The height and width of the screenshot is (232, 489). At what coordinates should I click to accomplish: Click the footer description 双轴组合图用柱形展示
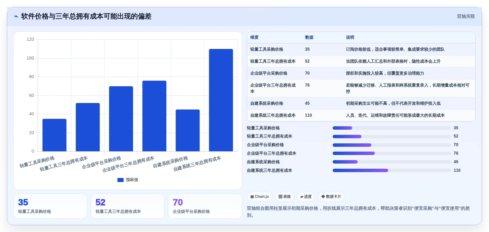[358, 211]
